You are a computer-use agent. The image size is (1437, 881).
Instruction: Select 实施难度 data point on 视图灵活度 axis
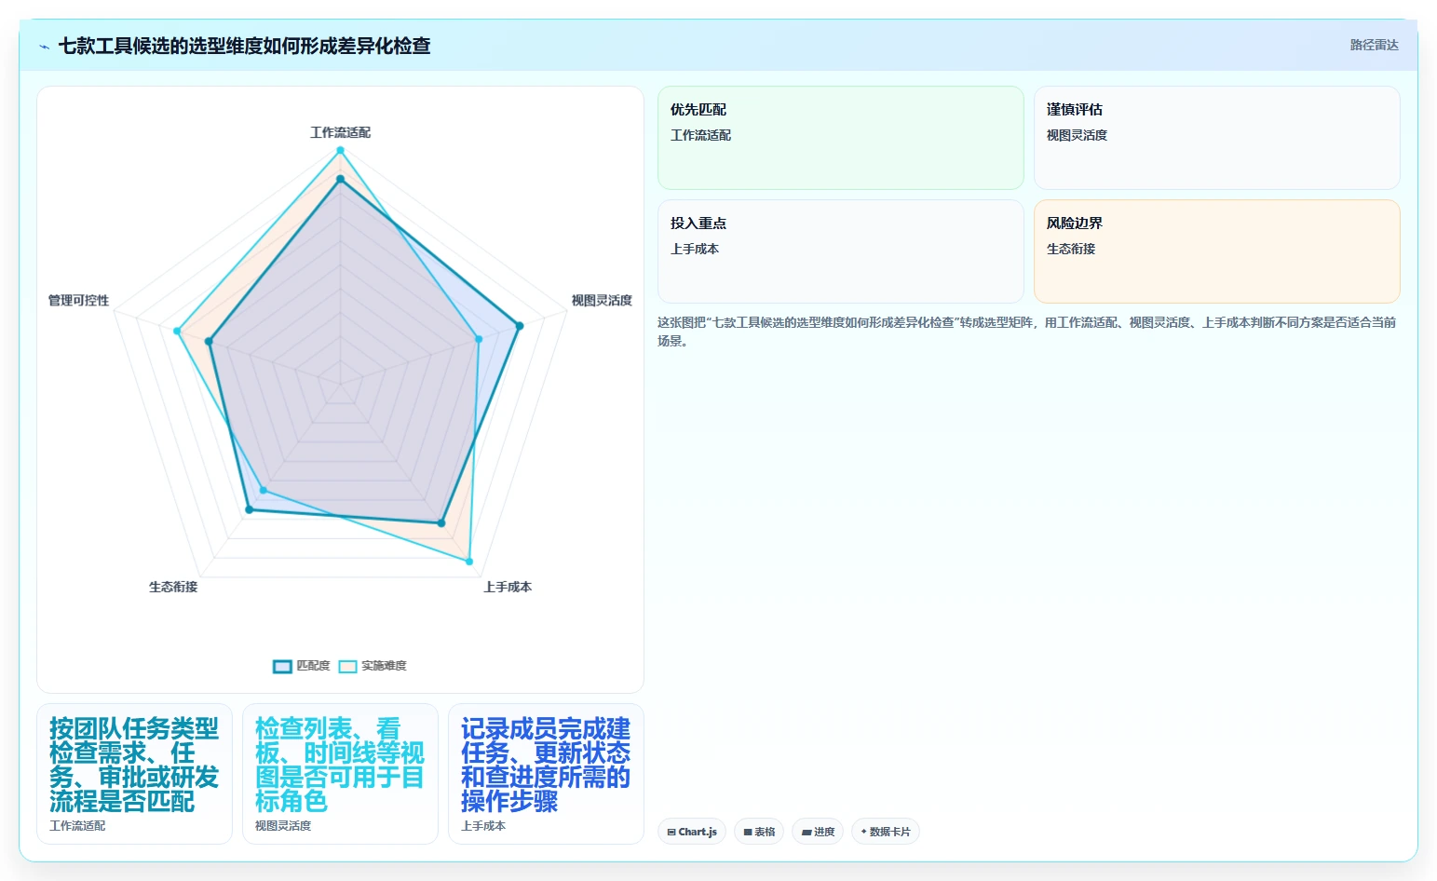click(x=480, y=339)
